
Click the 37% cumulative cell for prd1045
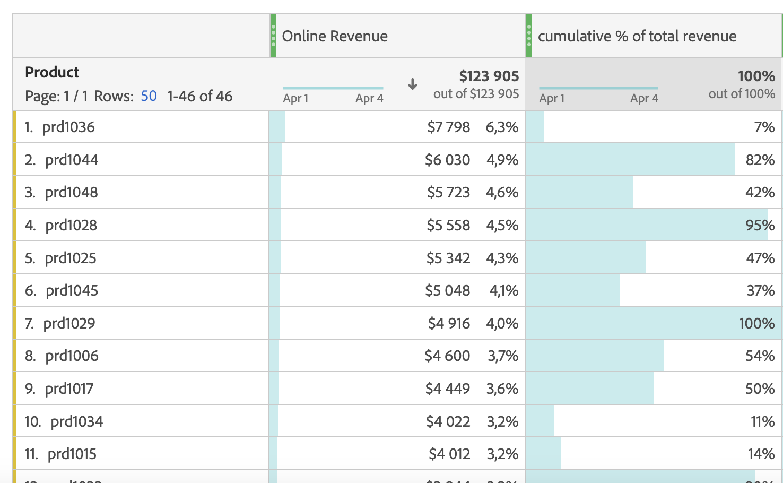pos(654,290)
